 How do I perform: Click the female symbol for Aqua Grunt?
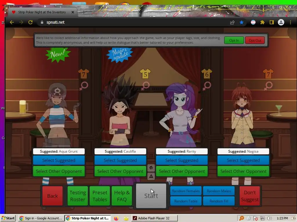(84, 86)
